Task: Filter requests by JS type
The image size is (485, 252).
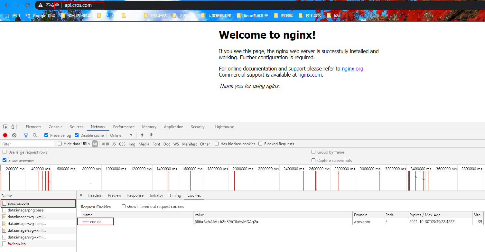Action: coord(114,144)
